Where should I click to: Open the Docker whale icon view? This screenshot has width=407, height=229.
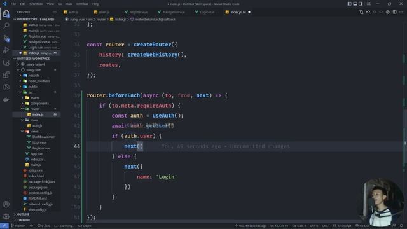(6, 99)
